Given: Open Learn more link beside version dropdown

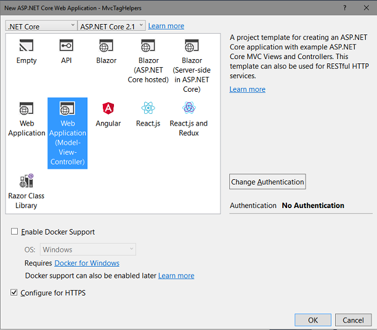Looking at the screenshot, I should click(166, 26).
